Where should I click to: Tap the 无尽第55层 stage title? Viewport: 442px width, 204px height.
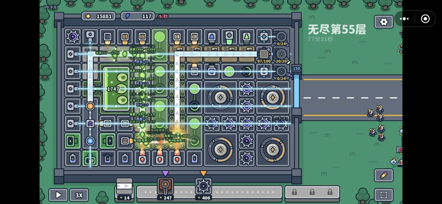(x=336, y=29)
